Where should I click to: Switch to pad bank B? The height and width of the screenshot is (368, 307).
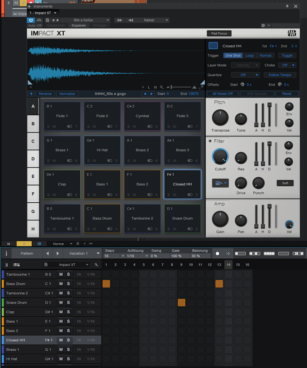(x=33, y=124)
